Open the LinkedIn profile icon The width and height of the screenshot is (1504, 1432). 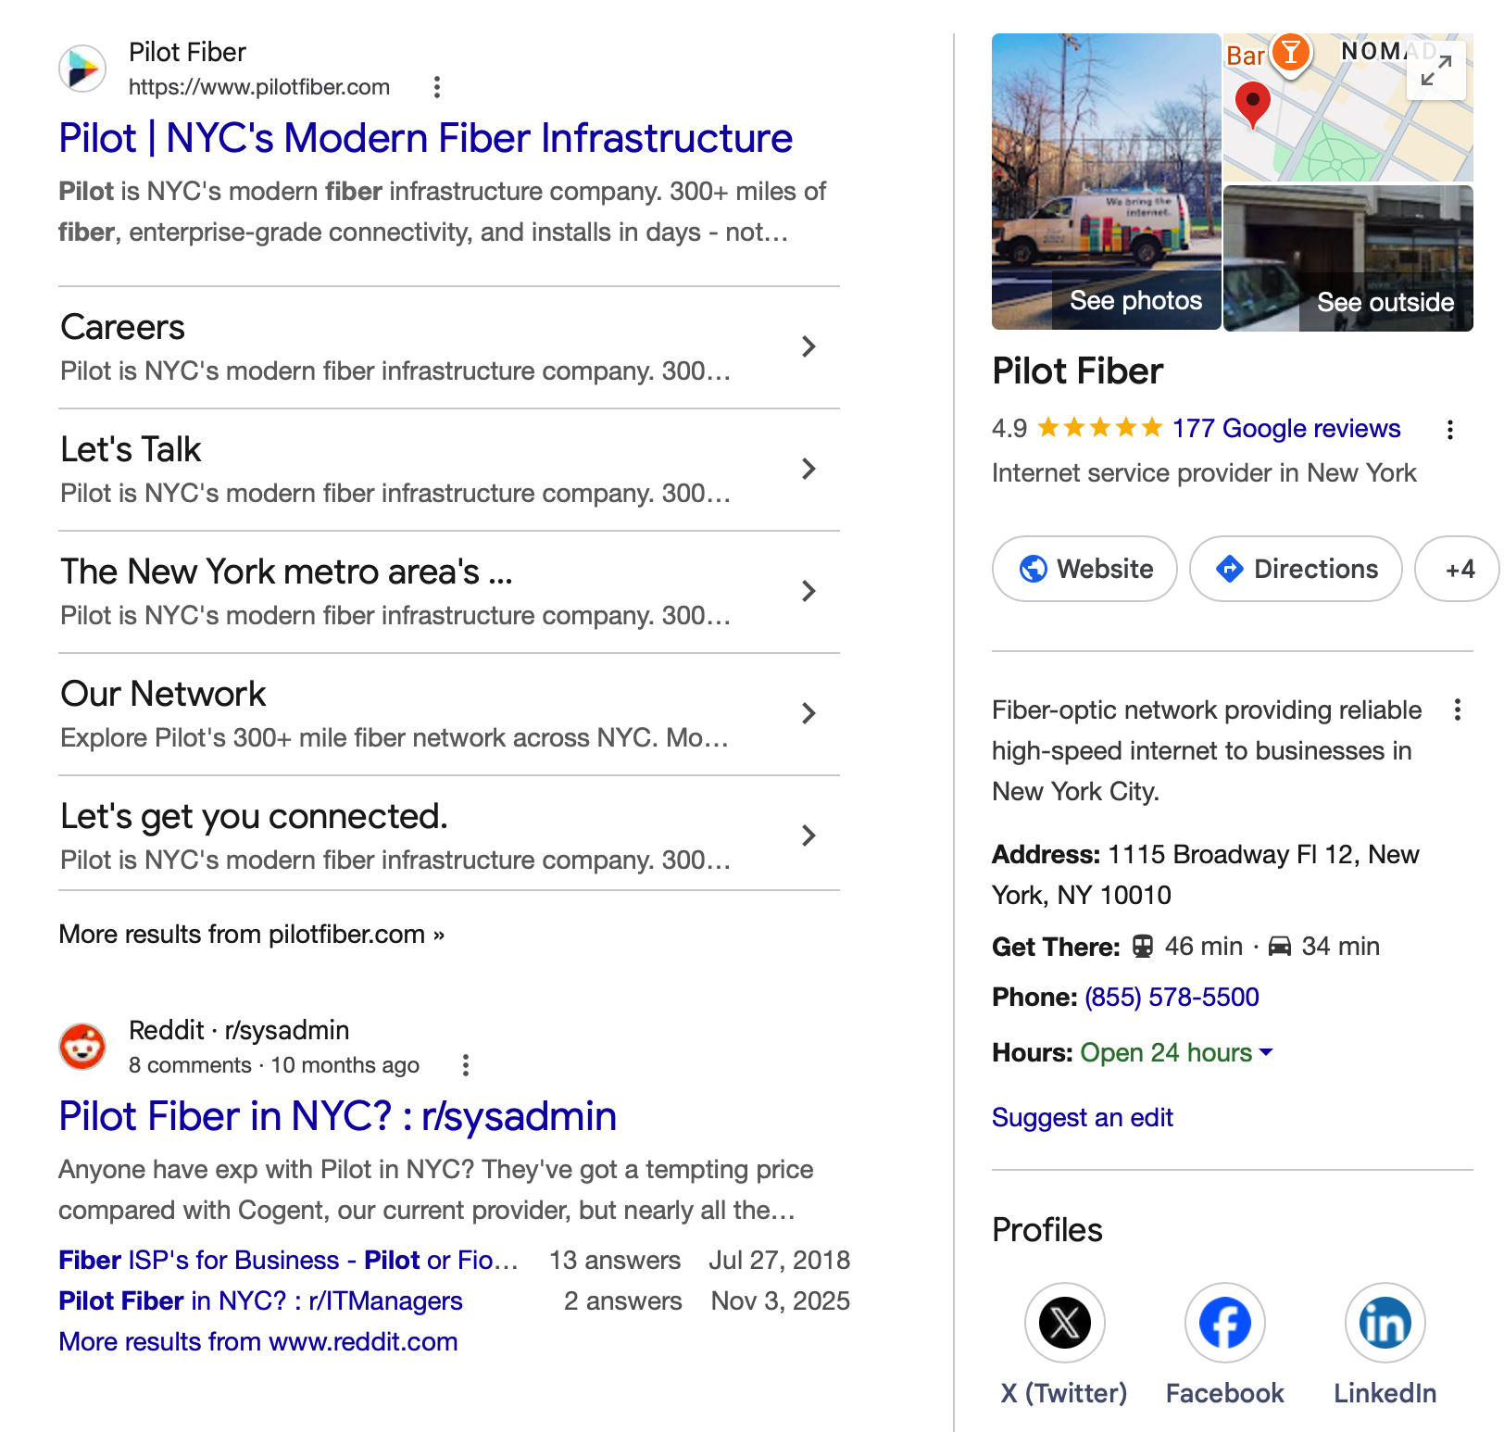1385,1323
